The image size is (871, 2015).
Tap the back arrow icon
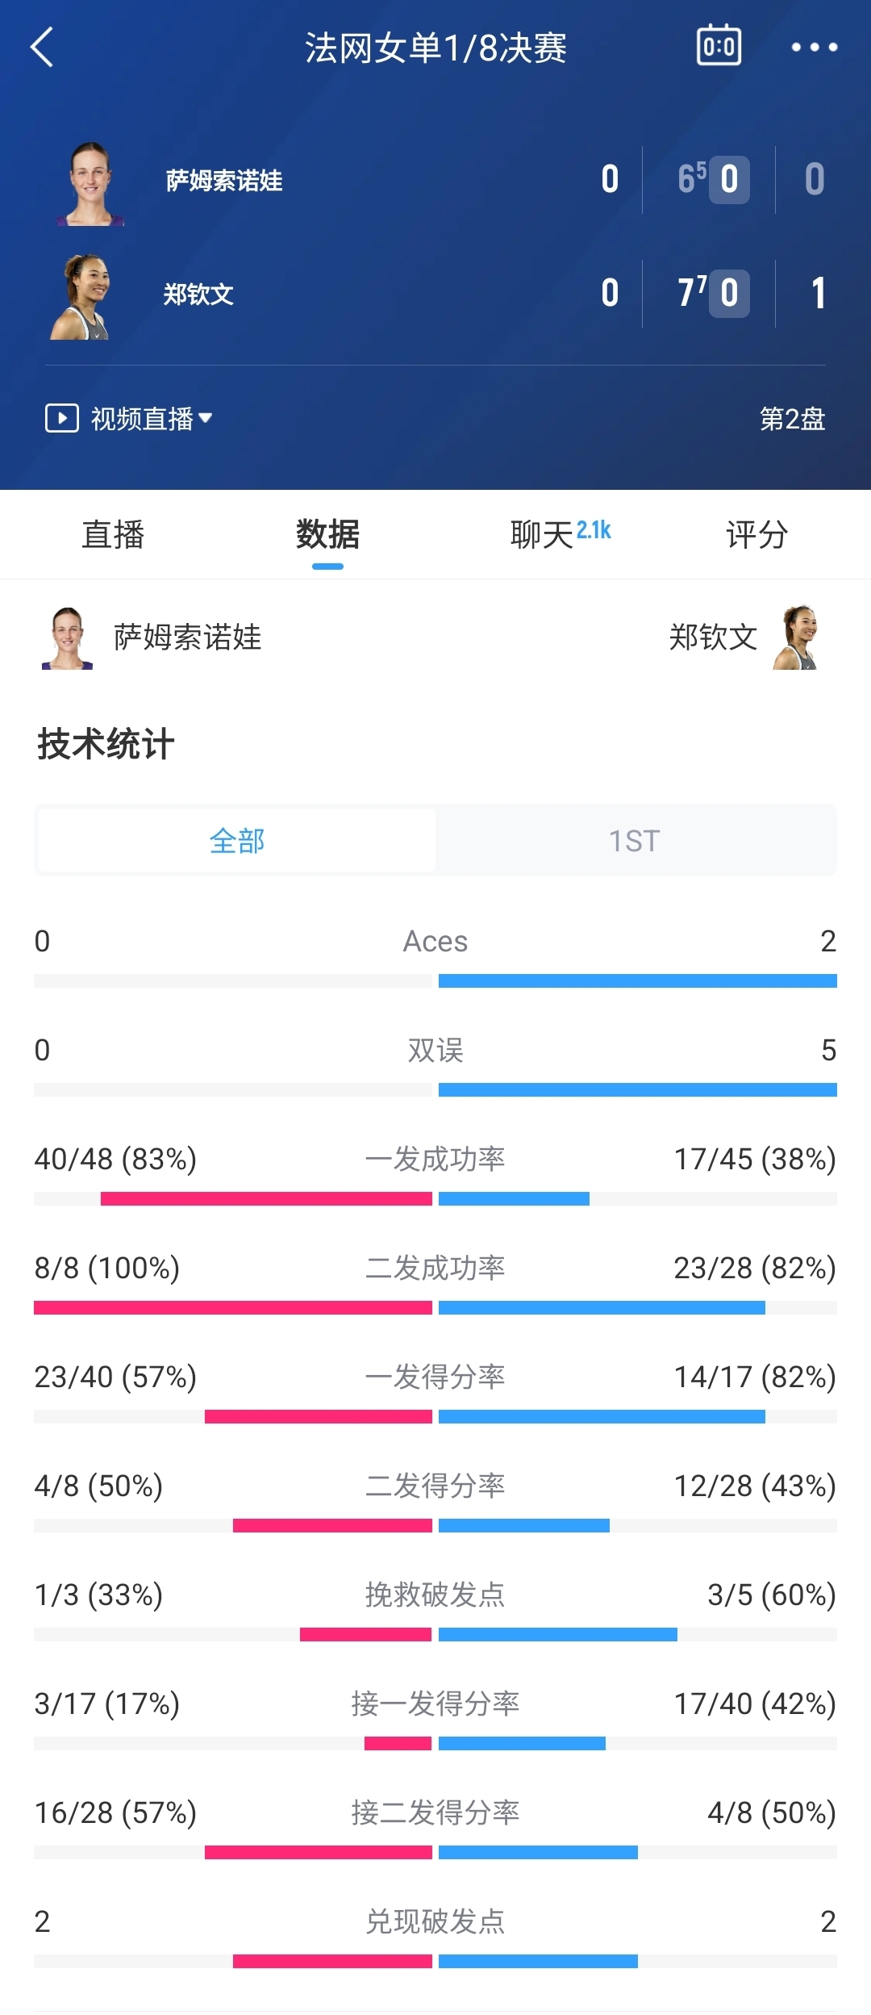coord(42,47)
